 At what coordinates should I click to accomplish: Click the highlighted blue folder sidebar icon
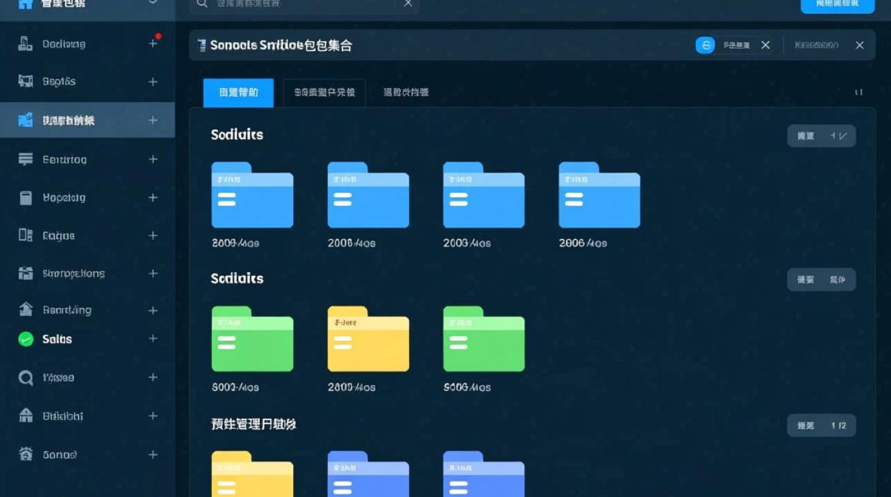coord(25,120)
